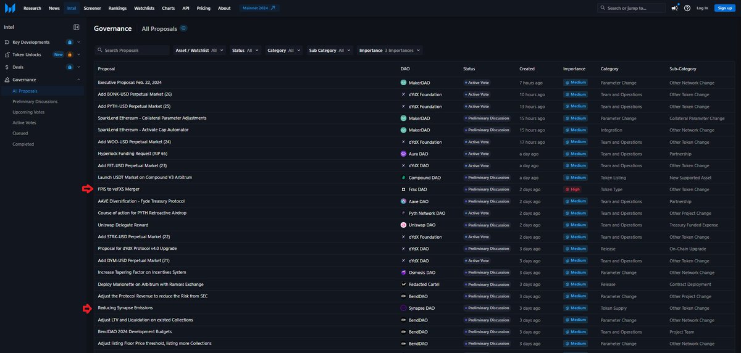
Task: Collapse the Intel sidebar panel icon
Action: [x=77, y=27]
